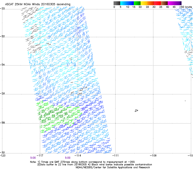Click the orange 25–30 knot color segment

[151, 3]
